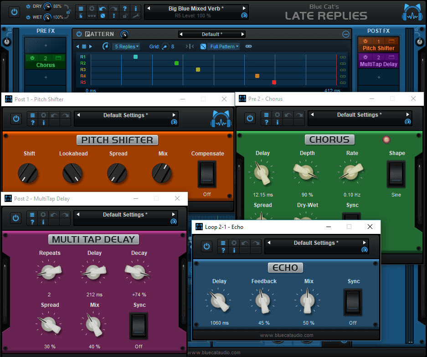The width and height of the screenshot is (427, 357).
Task: Open the help question mark in the Pitch Shifter window
Action: [33, 123]
